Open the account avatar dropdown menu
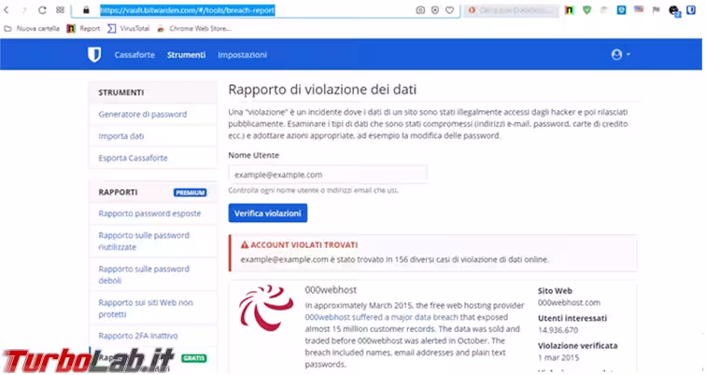 620,54
